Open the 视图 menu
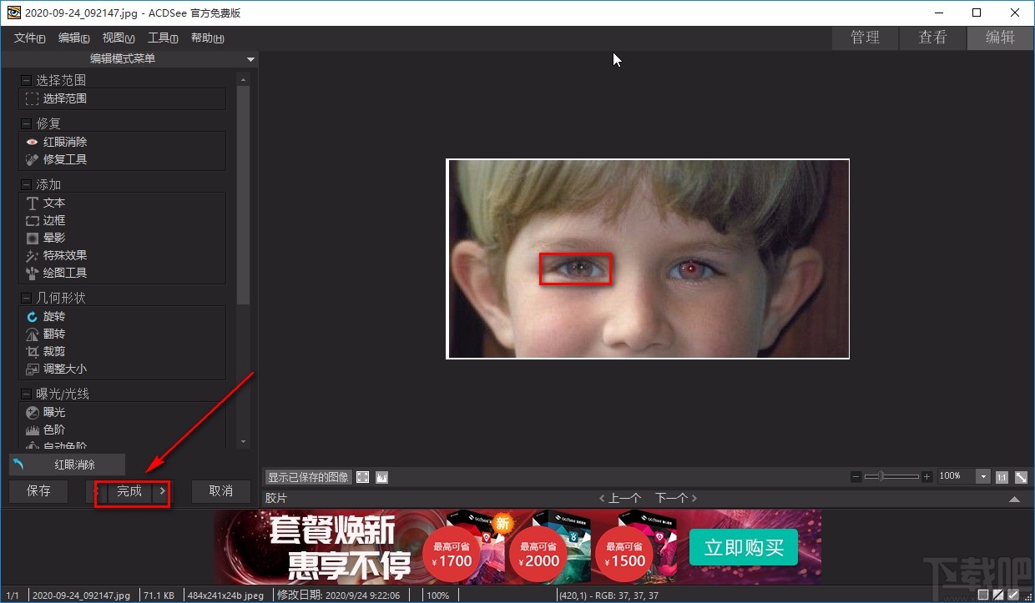This screenshot has width=1035, height=603. (118, 38)
